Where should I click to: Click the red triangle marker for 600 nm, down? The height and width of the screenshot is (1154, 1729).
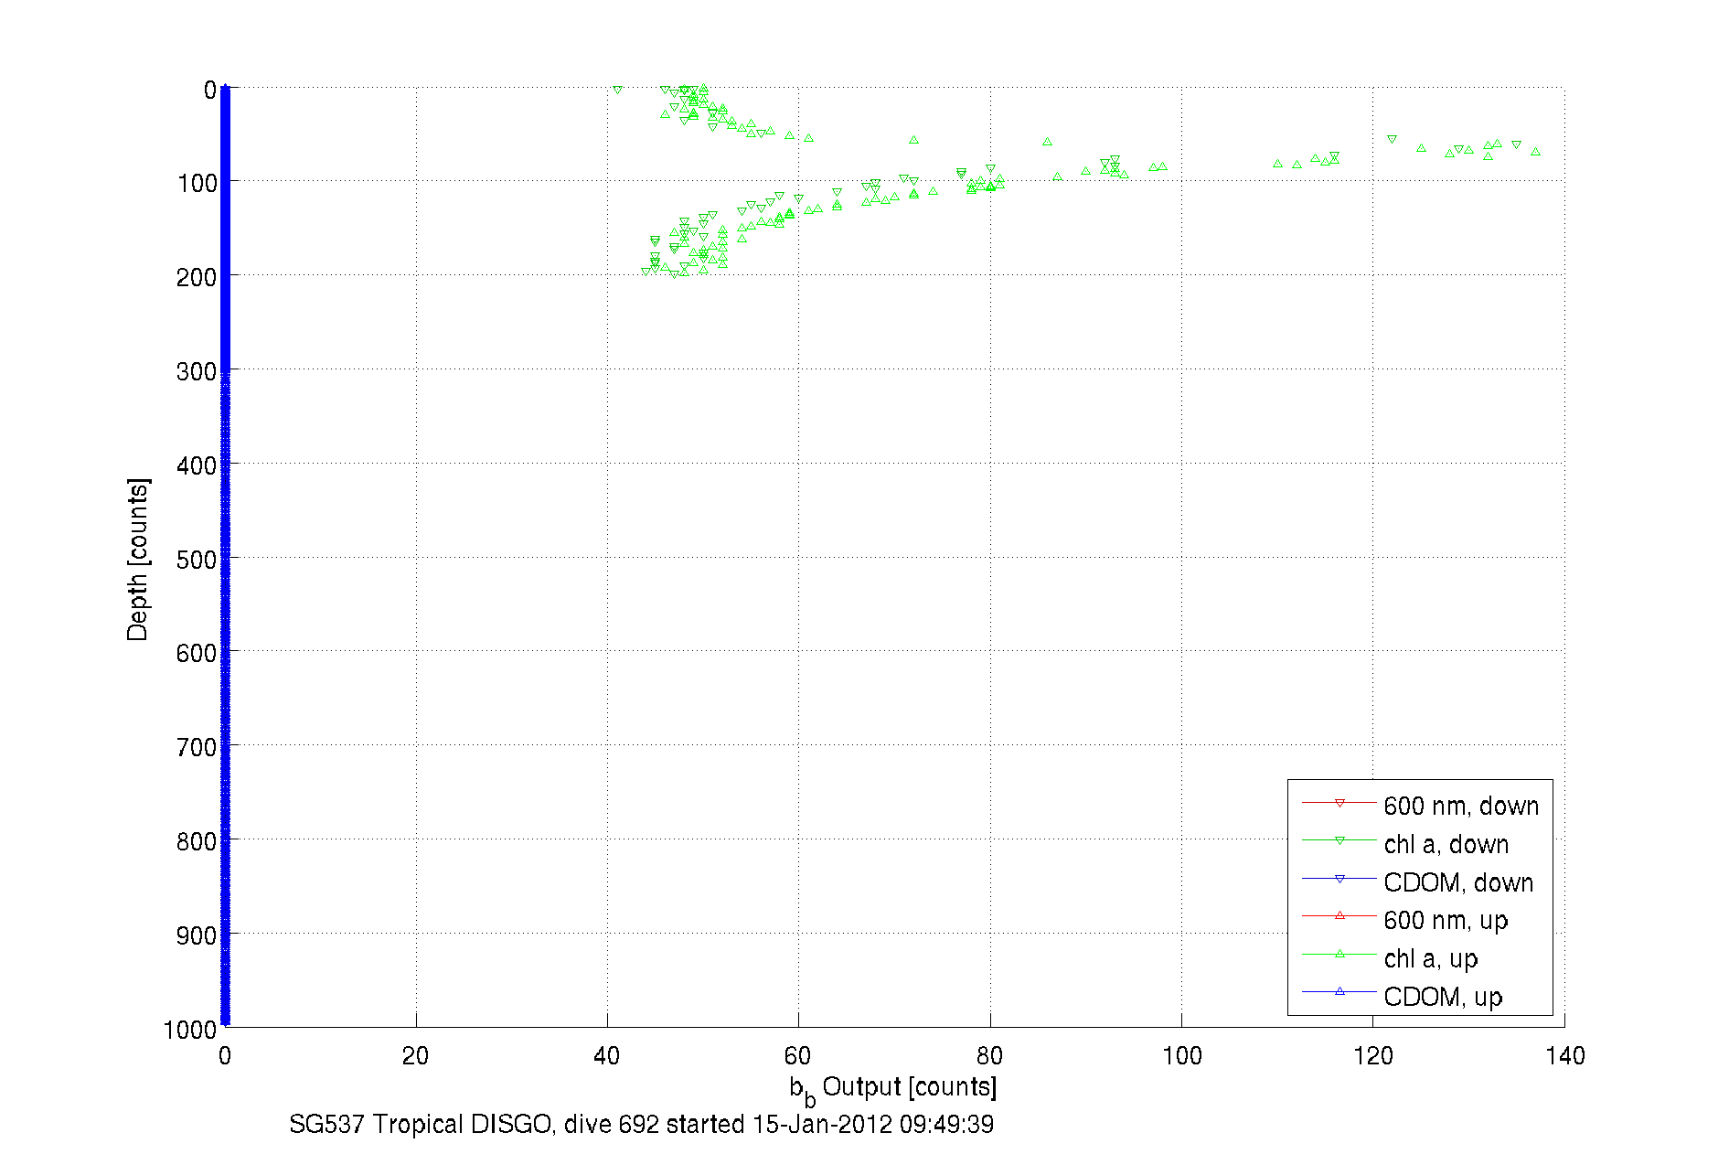[x=1339, y=803]
